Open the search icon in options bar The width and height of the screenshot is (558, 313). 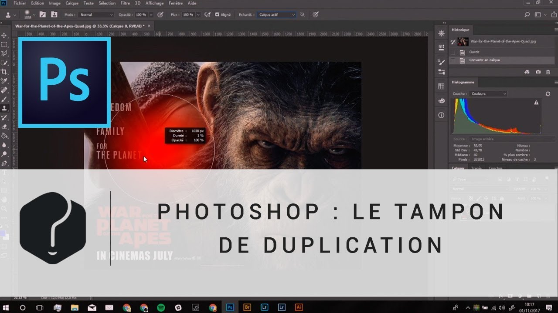pyautogui.click(x=527, y=15)
